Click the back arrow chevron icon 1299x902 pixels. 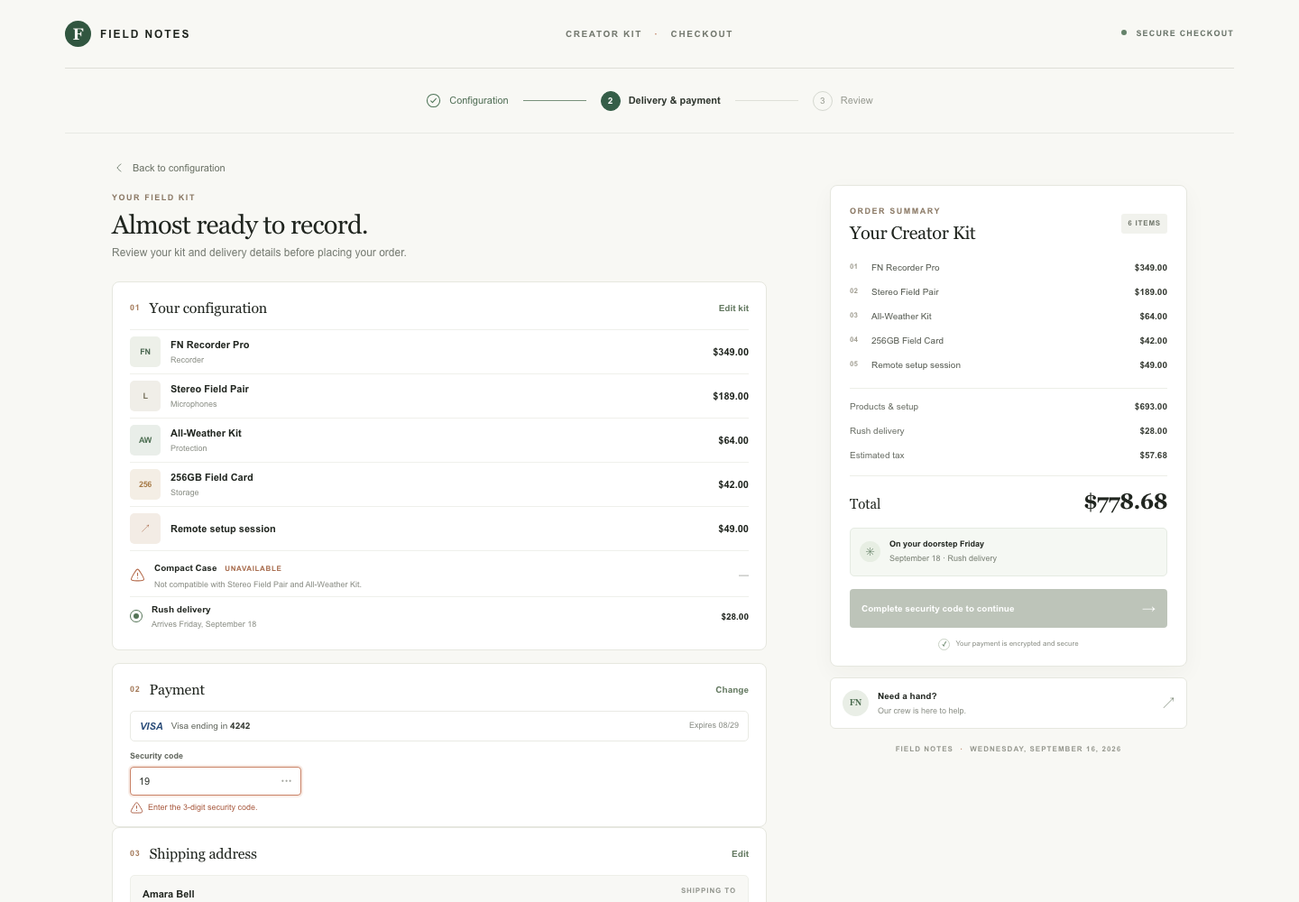[119, 168]
